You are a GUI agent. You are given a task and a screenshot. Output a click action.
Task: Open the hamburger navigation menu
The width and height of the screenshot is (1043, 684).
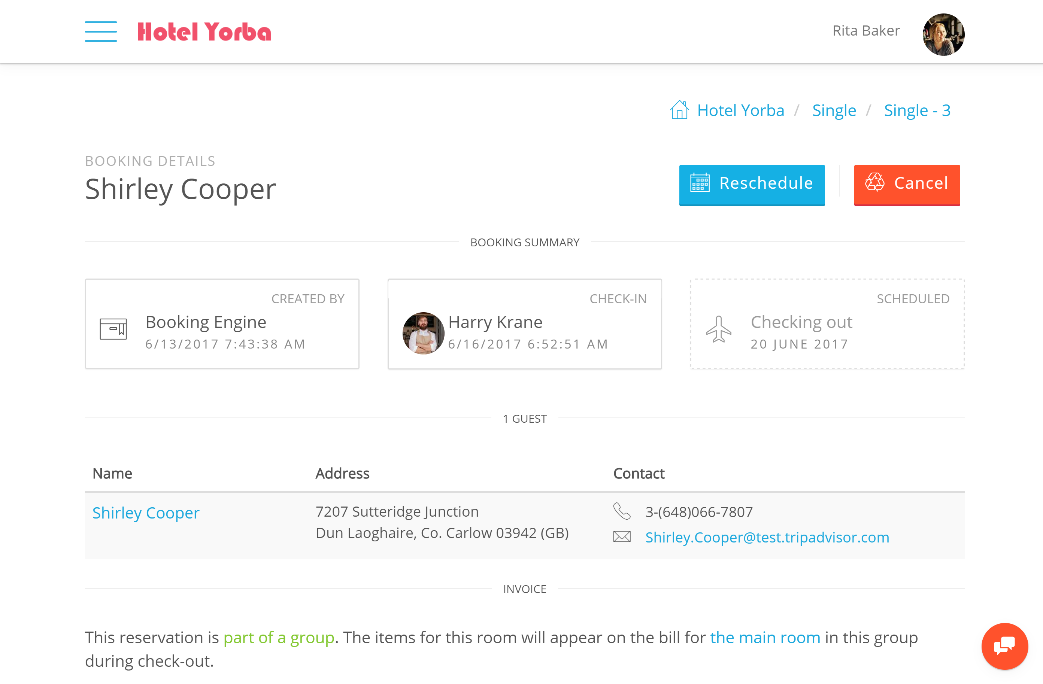coord(101,31)
